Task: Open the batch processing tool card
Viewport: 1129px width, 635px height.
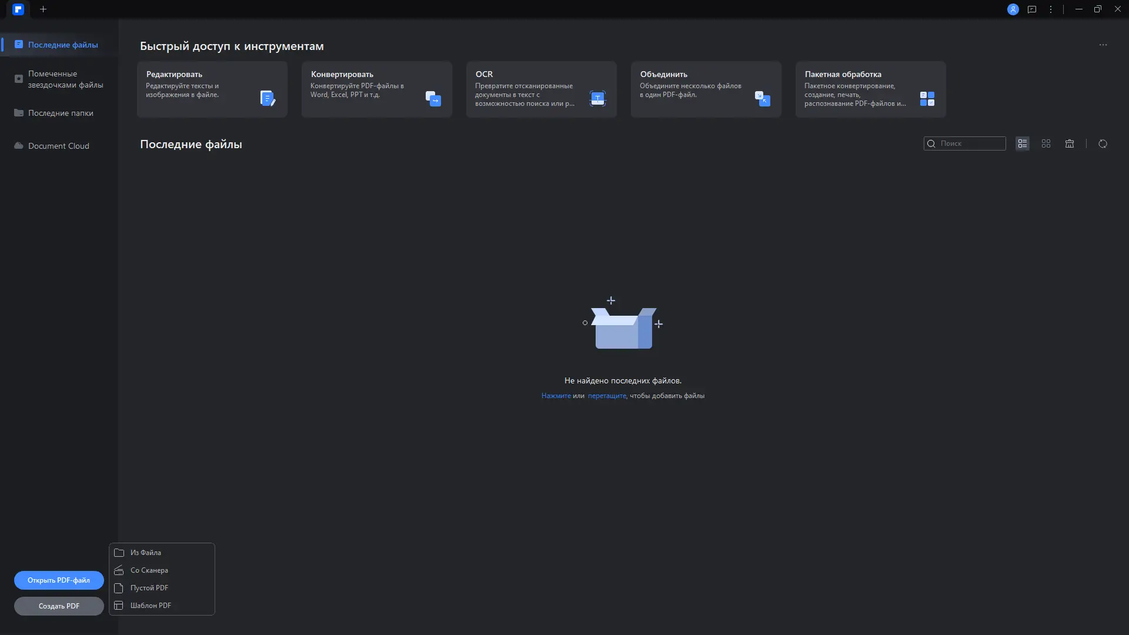Action: [870, 89]
